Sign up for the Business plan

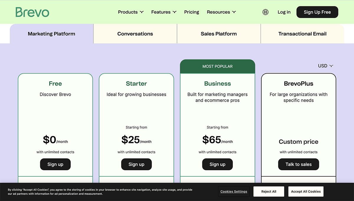point(217,164)
